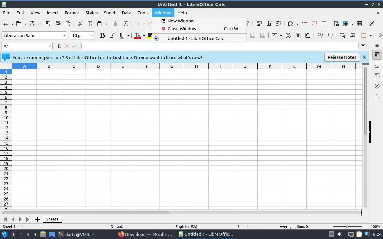Click the Add Decimal Place icon

click(320, 35)
